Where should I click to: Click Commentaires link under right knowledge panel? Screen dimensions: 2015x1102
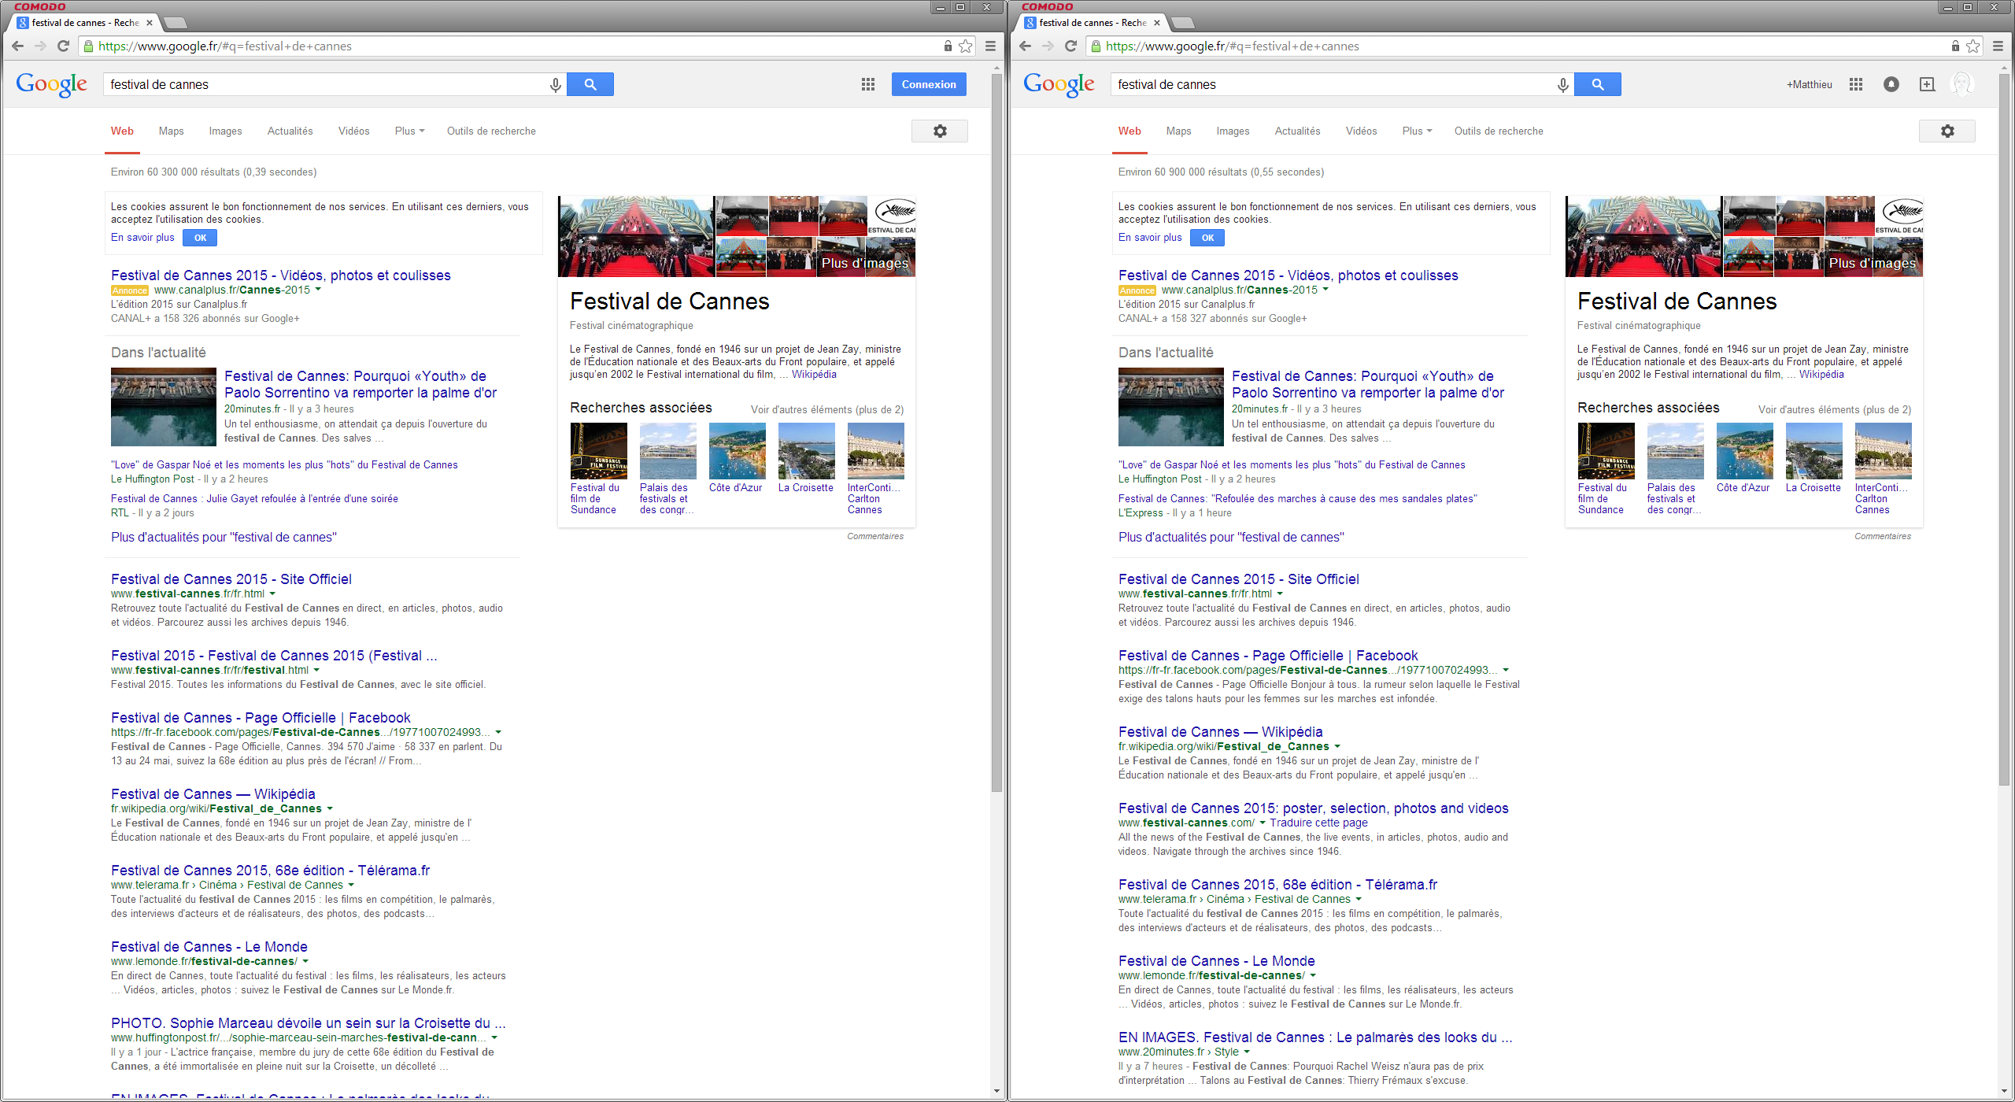[x=1882, y=536]
